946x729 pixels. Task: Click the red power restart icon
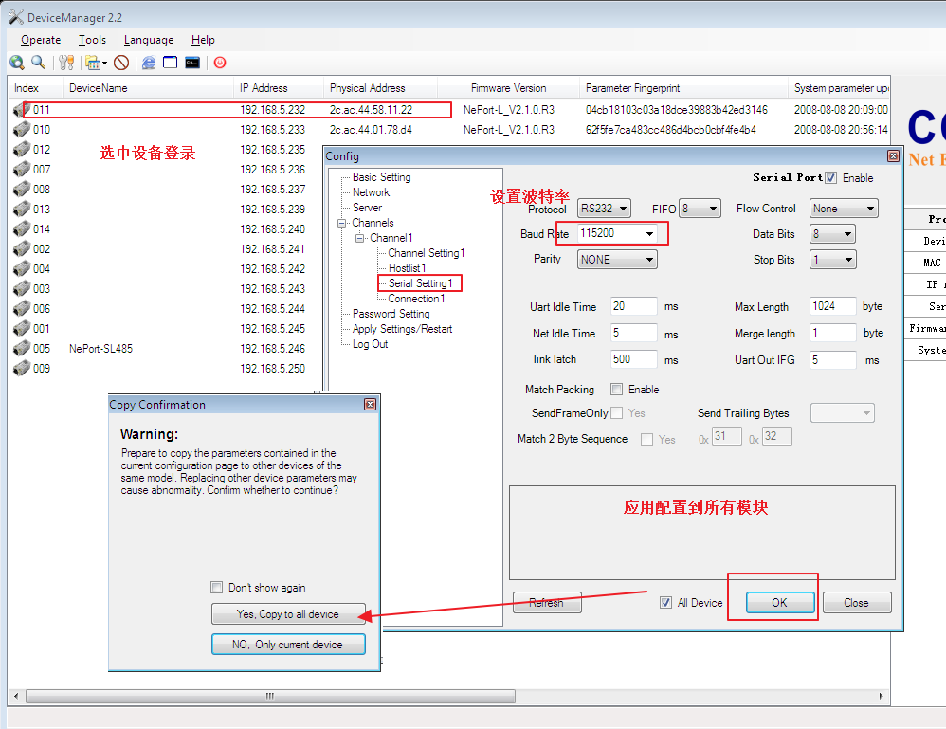click(220, 63)
